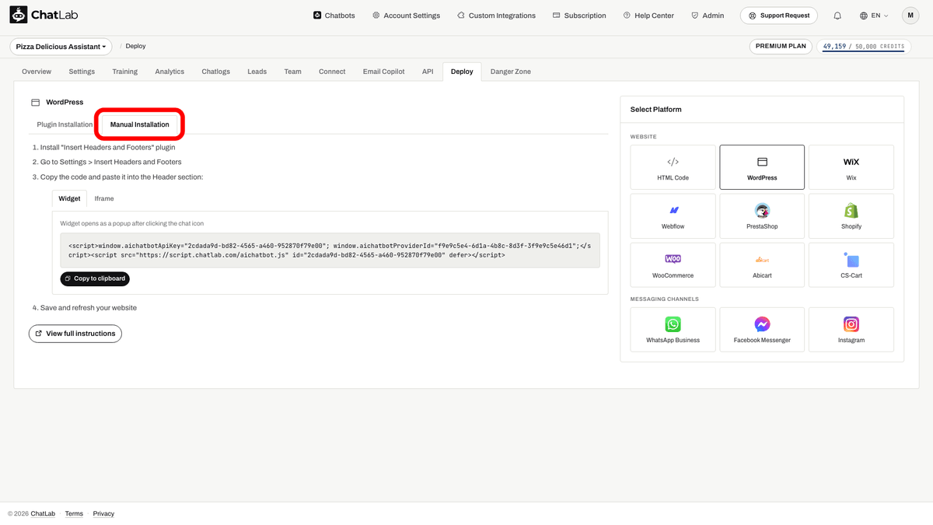This screenshot has width=933, height=525.
Task: Choose the WordPress platform tile
Action: pyautogui.click(x=762, y=167)
